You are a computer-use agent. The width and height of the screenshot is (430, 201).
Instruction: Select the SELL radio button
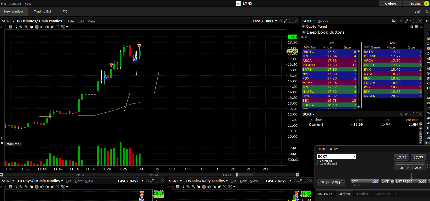coord(343,181)
